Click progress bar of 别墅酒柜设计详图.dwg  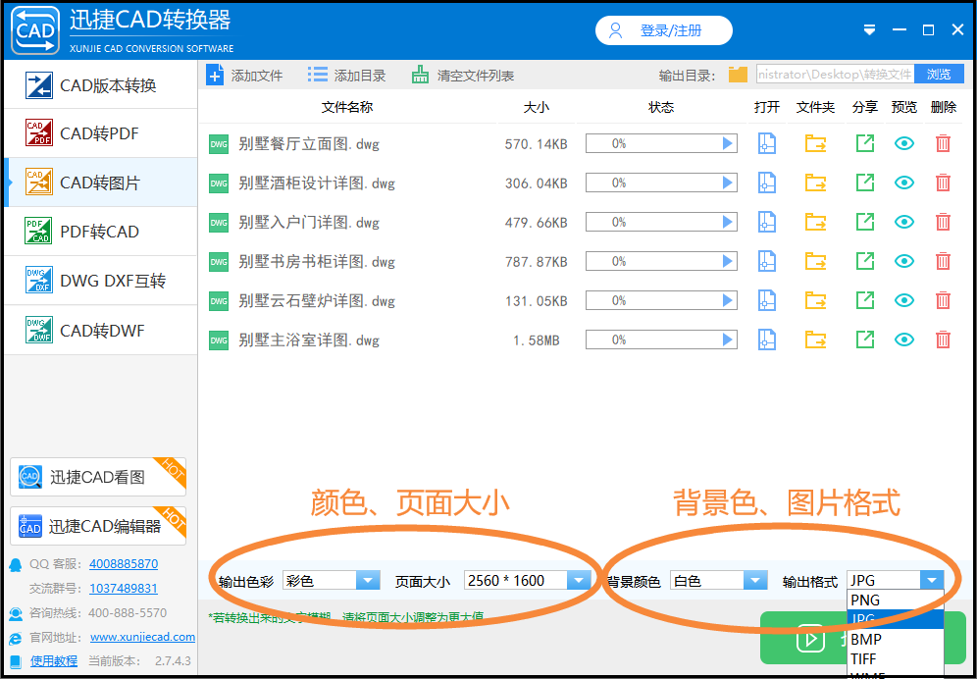pos(661,183)
